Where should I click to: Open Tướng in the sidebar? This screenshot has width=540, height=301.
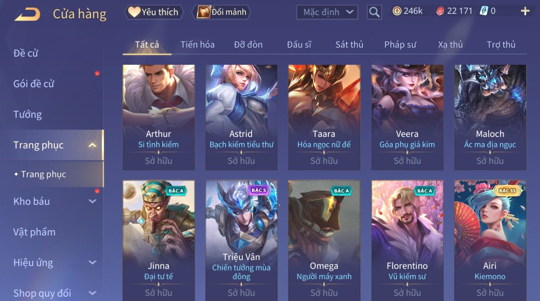(28, 115)
